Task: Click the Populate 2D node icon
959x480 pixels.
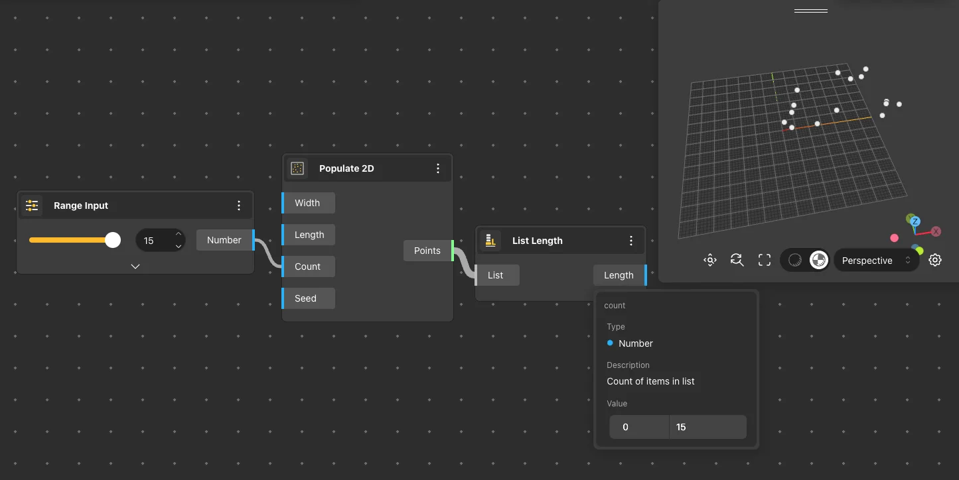Action: tap(297, 168)
